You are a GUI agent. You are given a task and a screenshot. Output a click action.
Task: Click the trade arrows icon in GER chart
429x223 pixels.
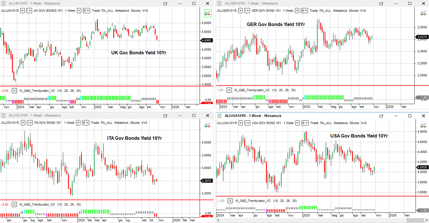coord(423,13)
